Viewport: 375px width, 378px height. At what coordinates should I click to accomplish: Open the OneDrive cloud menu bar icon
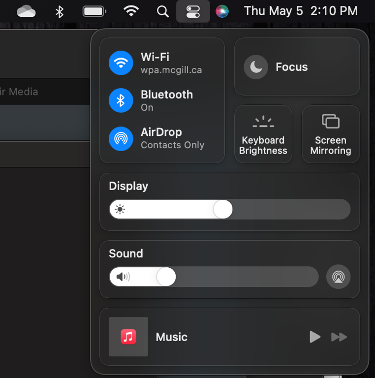click(x=26, y=11)
